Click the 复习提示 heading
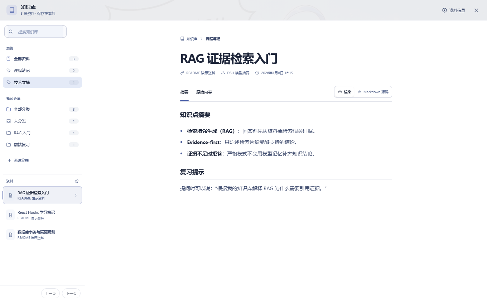This screenshot has height=308, width=487. coord(192,172)
